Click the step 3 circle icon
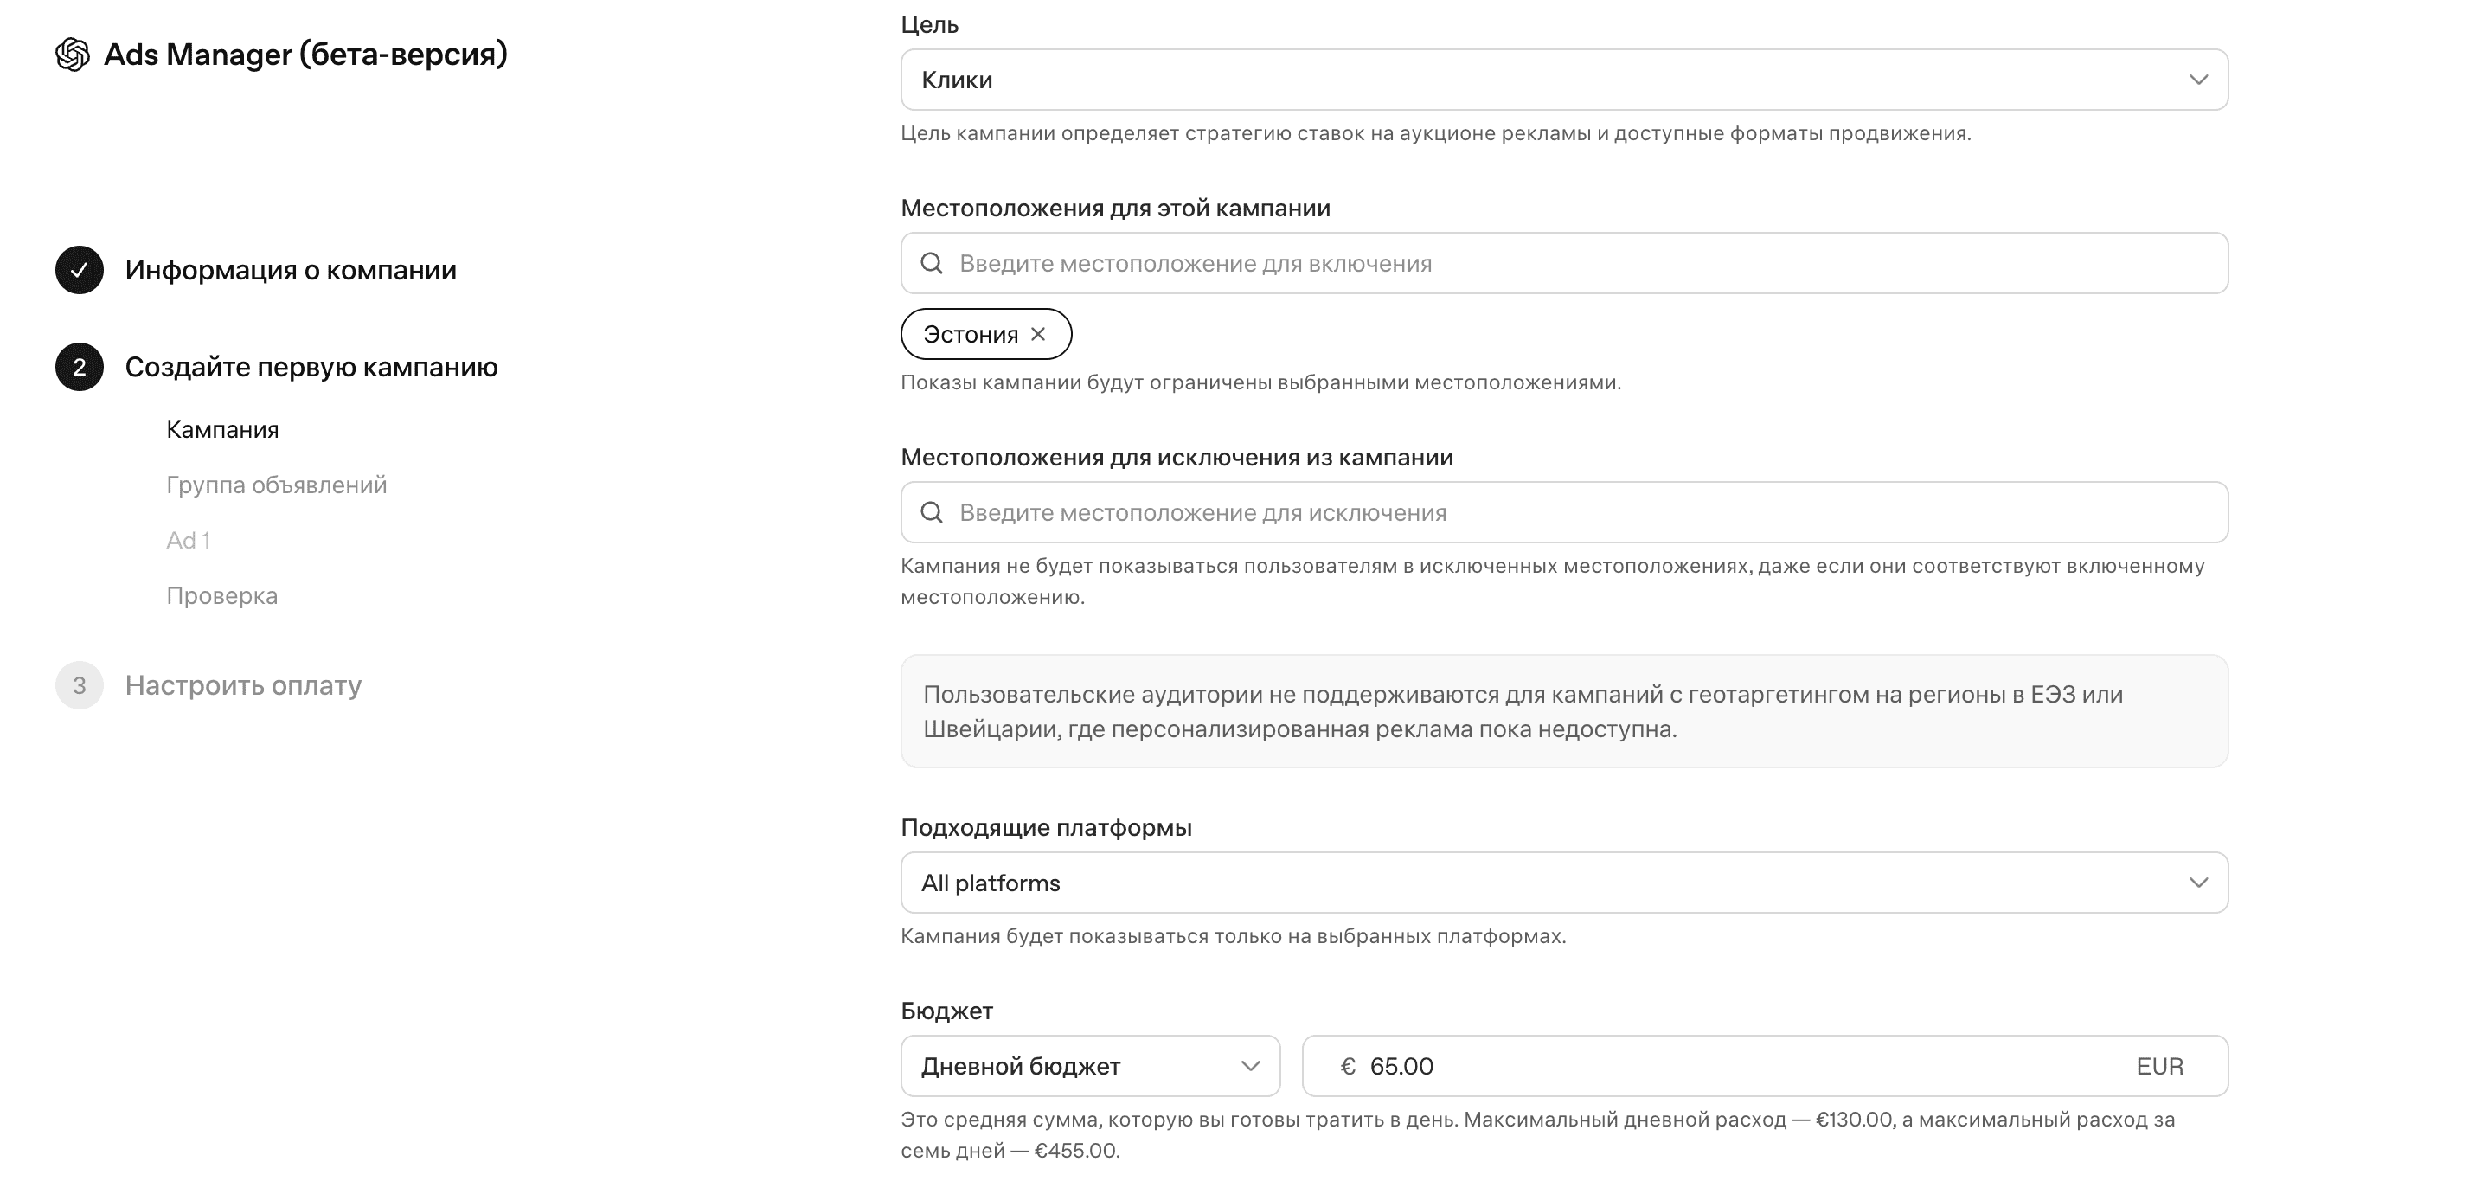This screenshot has height=1194, width=2488. 80,686
